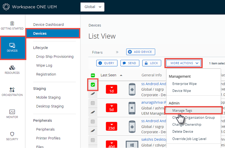The height and width of the screenshot is (148, 225).
Task: Open Peripherals sub-item under Peripherals heading
Action: [45, 129]
